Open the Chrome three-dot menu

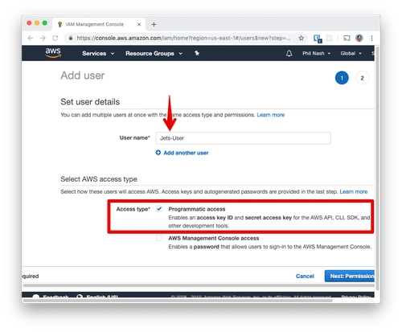(371, 38)
